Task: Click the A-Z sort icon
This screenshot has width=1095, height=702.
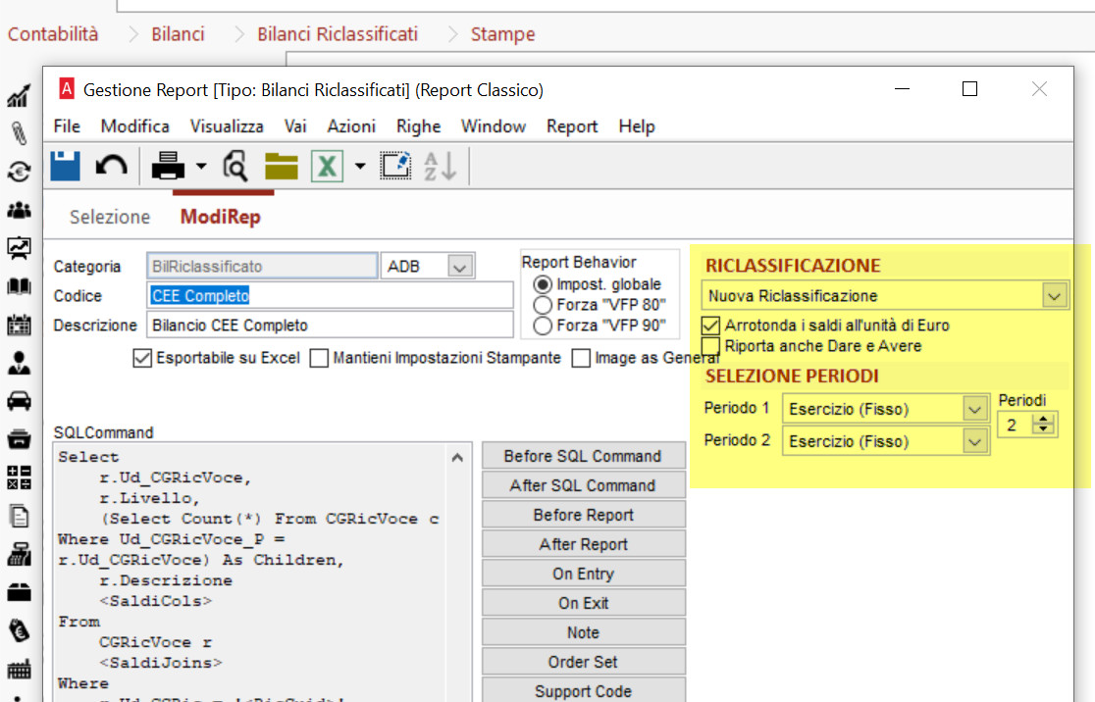Action: click(x=440, y=166)
